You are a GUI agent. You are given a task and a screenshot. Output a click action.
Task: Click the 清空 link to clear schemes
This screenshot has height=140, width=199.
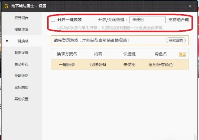click(183, 54)
